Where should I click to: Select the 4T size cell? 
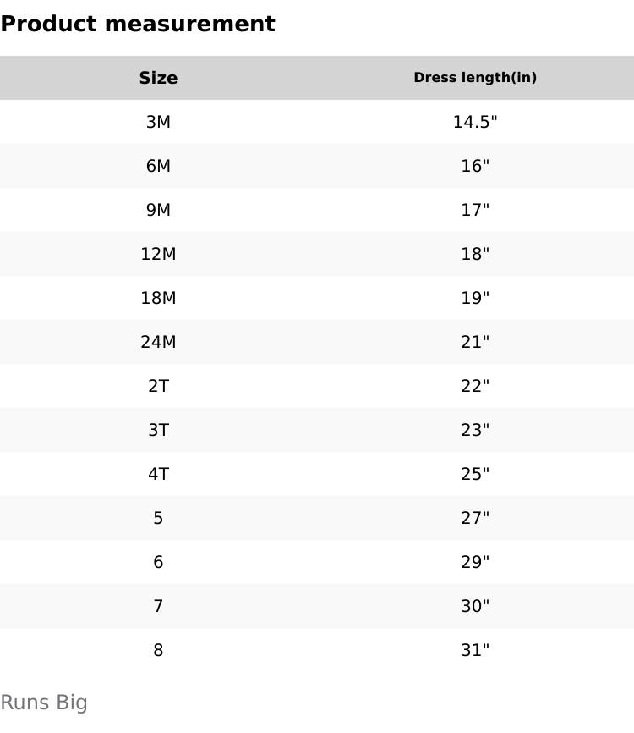pyautogui.click(x=158, y=474)
